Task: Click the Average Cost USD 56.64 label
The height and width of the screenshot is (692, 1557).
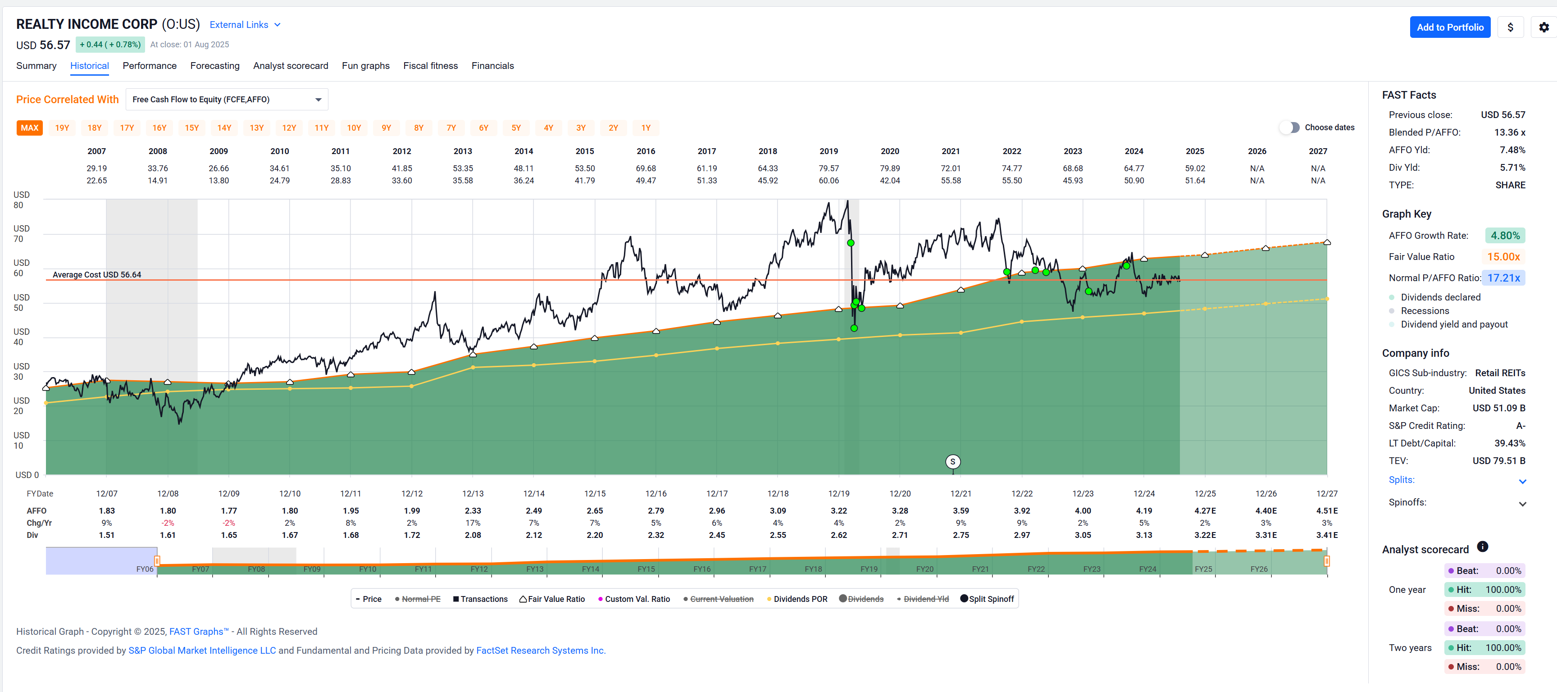Action: [97, 275]
